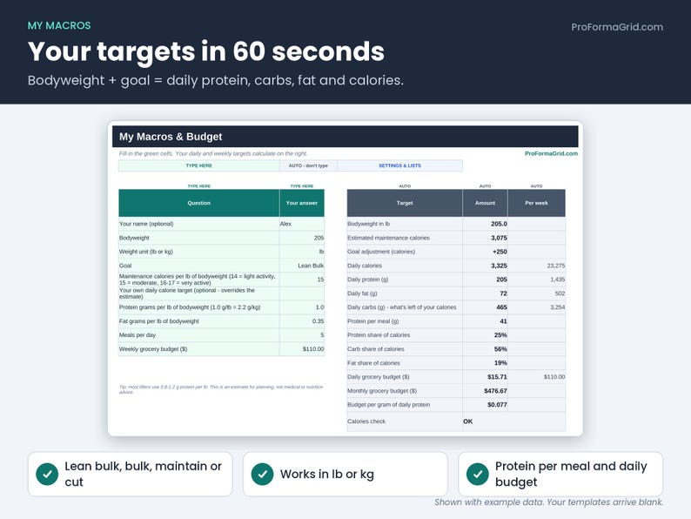Click weekly grocery budget cell $110.00
Image resolution: width=691 pixels, height=519 pixels.
tap(302, 349)
